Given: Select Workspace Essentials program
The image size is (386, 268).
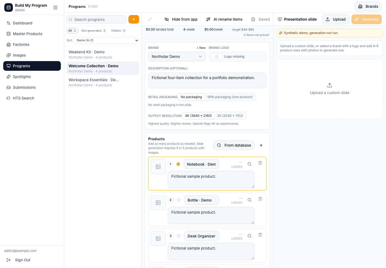Looking at the screenshot, I should point(103,82).
